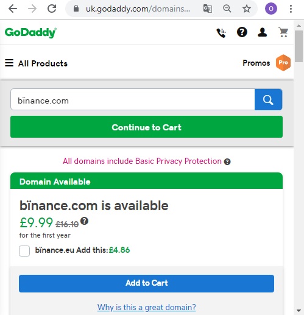
Task: Click the blue Add to Cart button
Action: pyautogui.click(x=146, y=283)
